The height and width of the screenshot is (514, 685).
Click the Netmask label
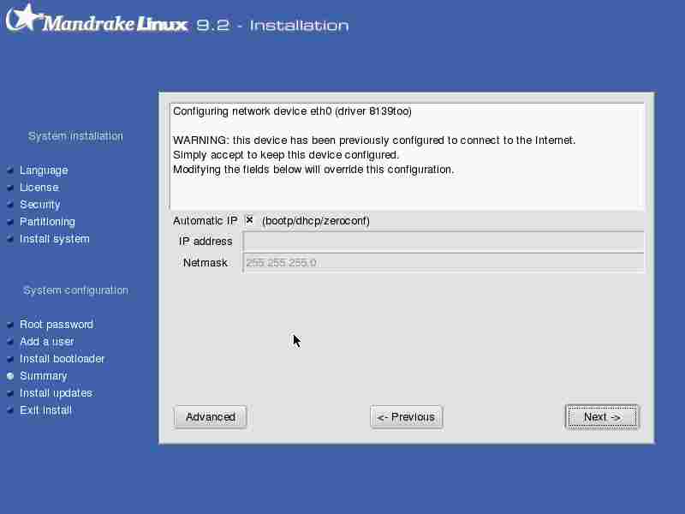tap(205, 263)
